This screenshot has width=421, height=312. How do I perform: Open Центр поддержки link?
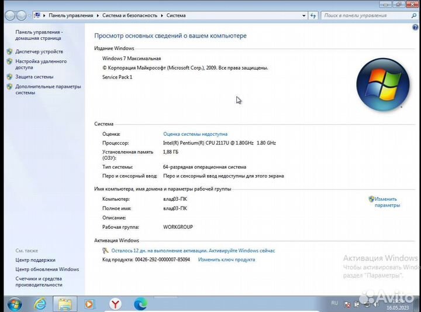[x=35, y=260]
